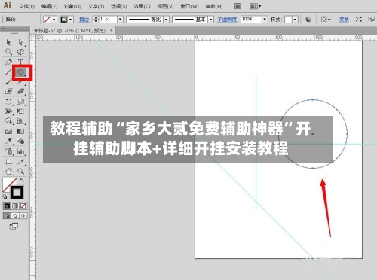Activate the Type tool

click(x=20, y=62)
